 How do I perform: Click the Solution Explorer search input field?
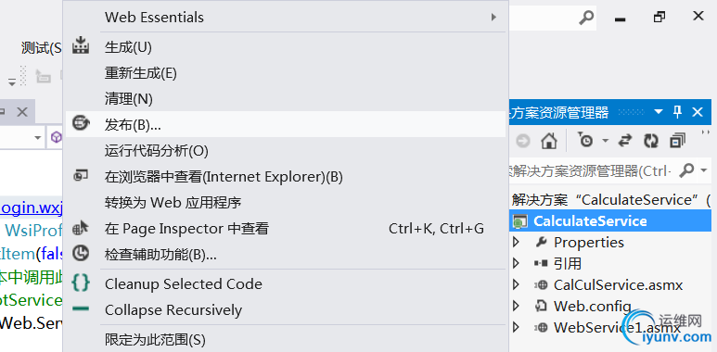(x=591, y=171)
